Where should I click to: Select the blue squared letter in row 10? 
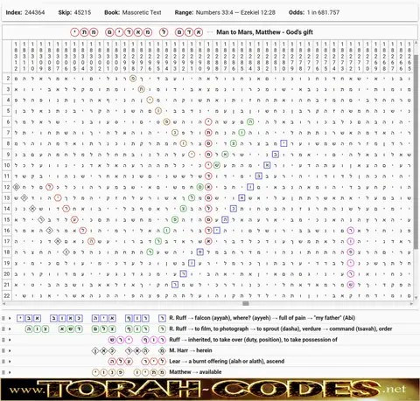(x=267, y=165)
